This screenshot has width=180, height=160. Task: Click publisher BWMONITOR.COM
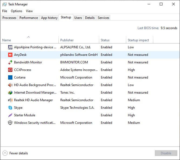[x=74, y=62]
